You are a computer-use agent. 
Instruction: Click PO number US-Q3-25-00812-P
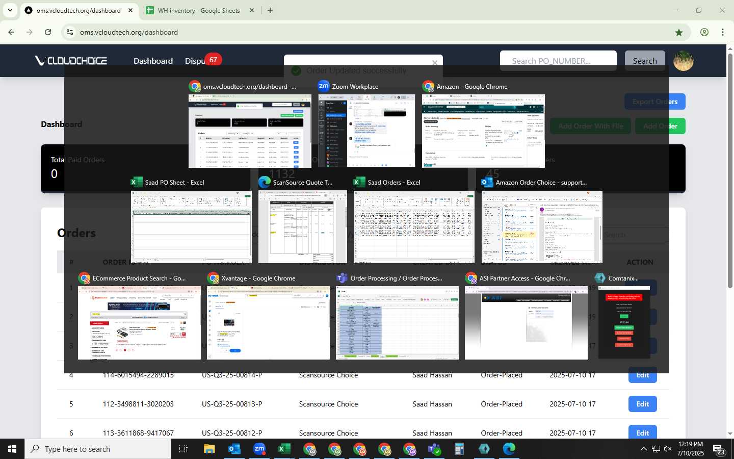click(232, 433)
